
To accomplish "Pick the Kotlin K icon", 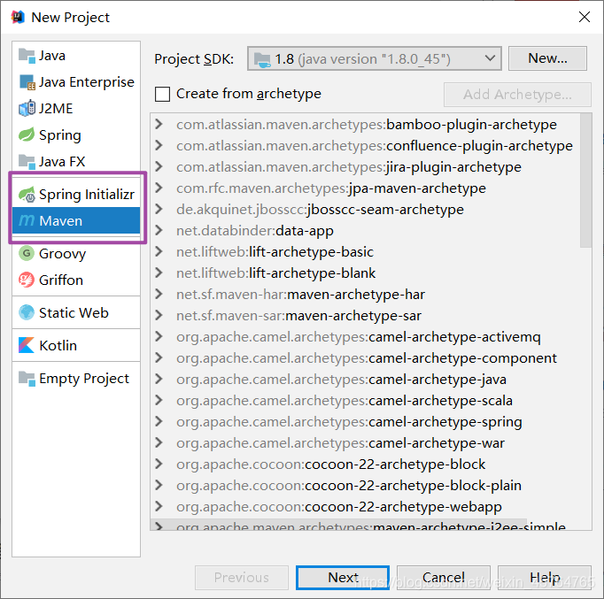I will 27,345.
